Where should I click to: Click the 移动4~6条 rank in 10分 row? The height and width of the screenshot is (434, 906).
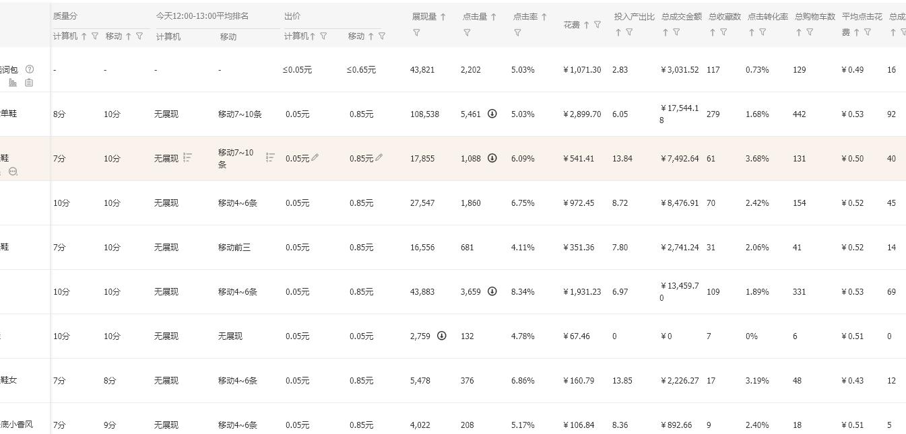pos(237,203)
